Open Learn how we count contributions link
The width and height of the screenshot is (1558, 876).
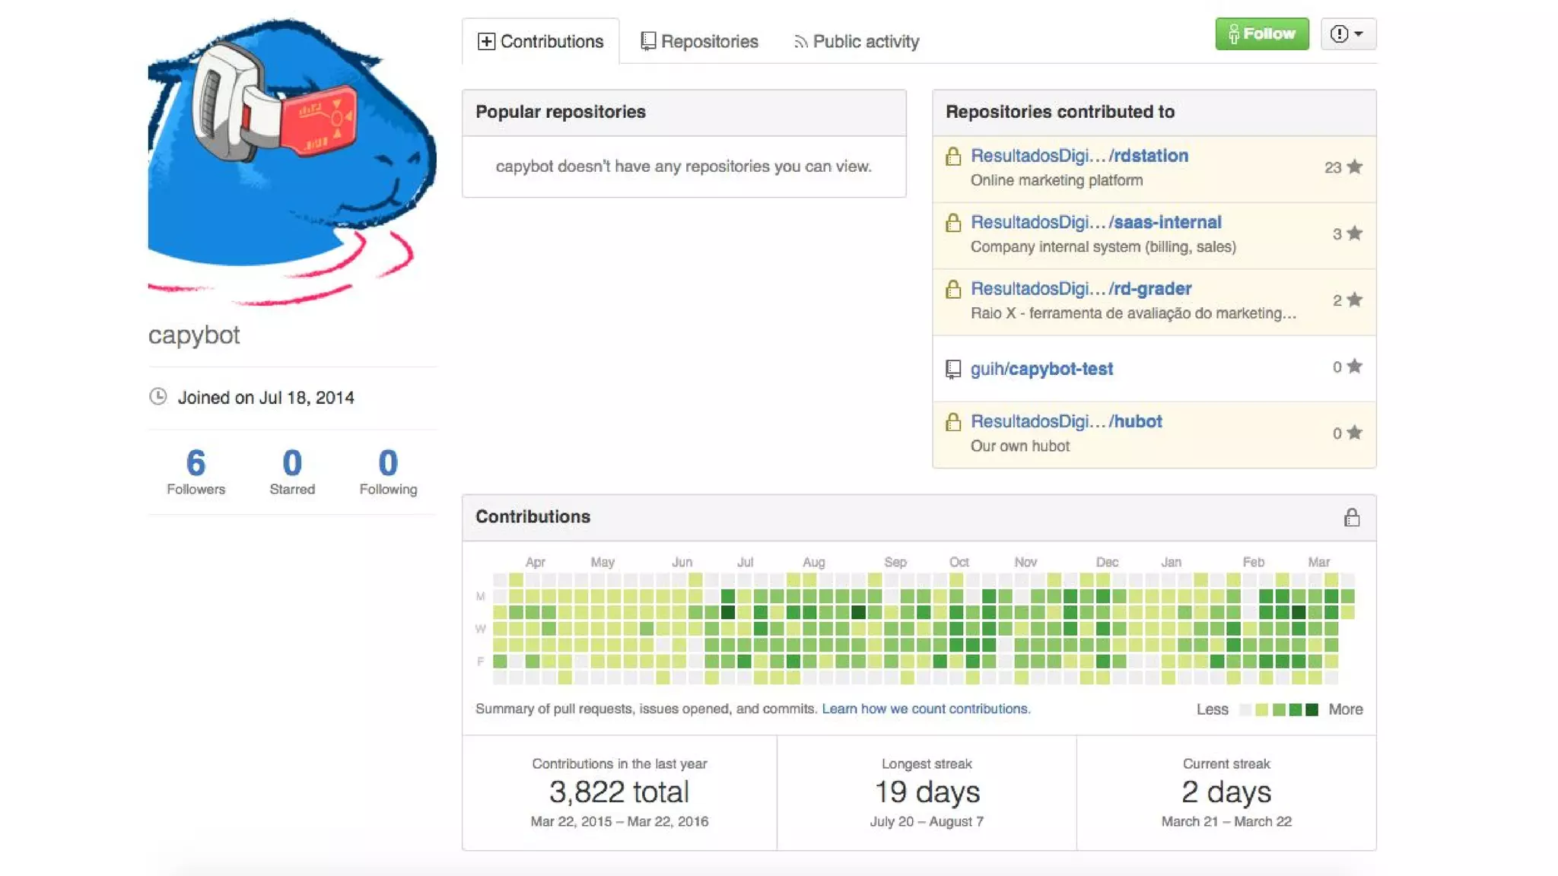(926, 709)
